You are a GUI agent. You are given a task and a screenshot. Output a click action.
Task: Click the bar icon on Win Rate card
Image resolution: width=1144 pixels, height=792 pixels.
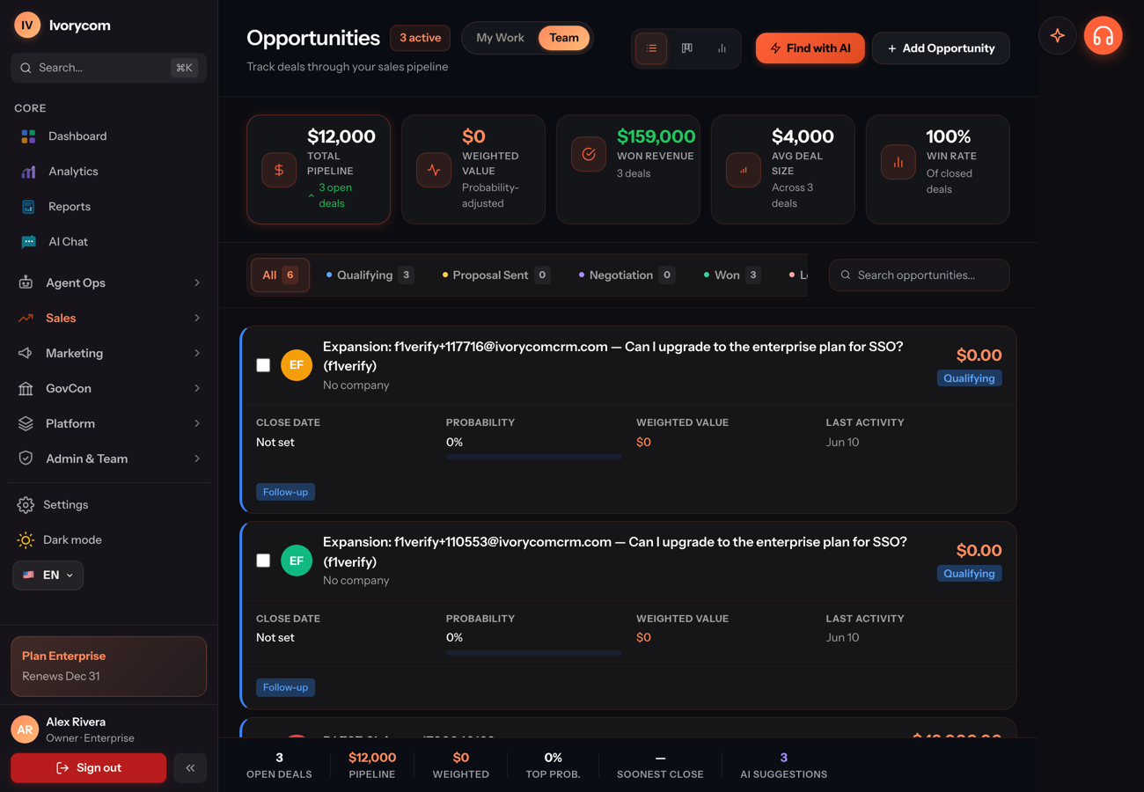898,162
